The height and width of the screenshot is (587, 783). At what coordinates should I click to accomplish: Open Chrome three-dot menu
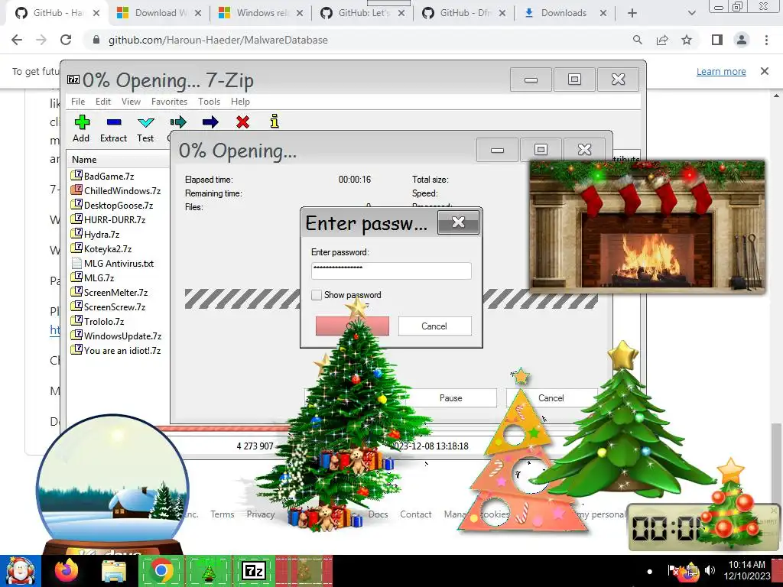point(766,40)
